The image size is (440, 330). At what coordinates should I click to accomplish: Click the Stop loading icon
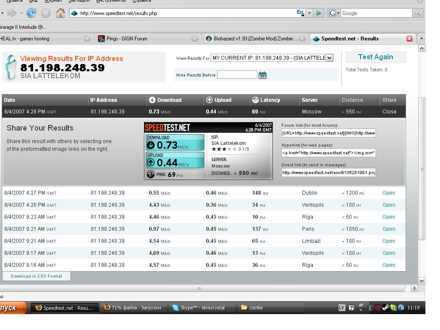(46, 13)
